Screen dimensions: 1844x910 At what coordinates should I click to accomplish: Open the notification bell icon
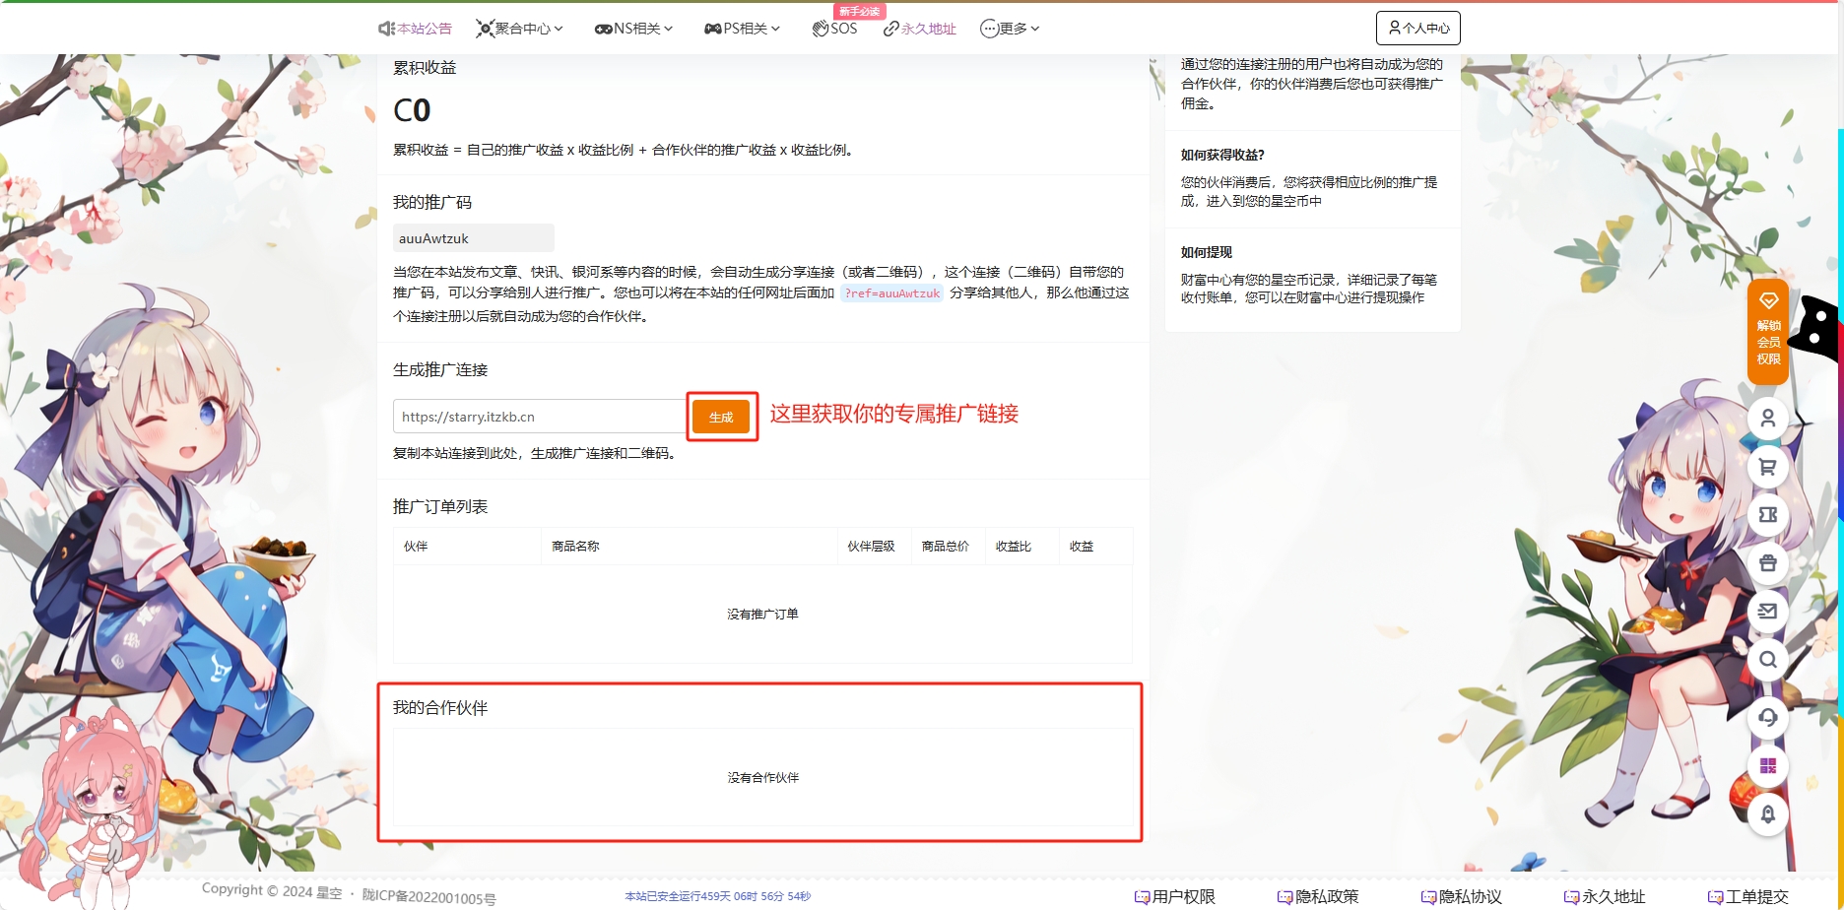pyautogui.click(x=1768, y=813)
